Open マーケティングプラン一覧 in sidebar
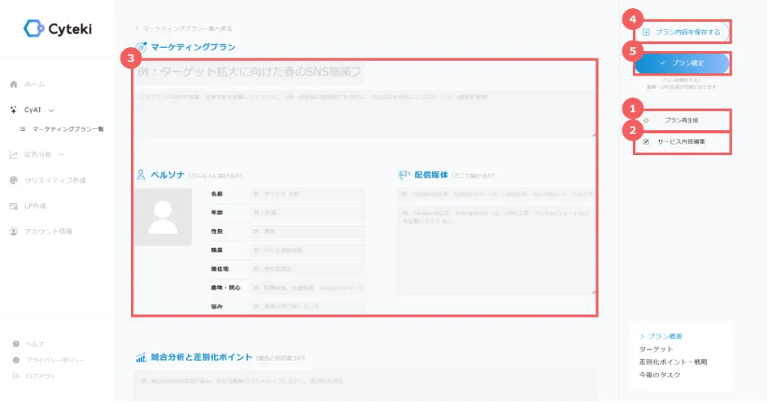The image size is (767, 402). (x=68, y=129)
